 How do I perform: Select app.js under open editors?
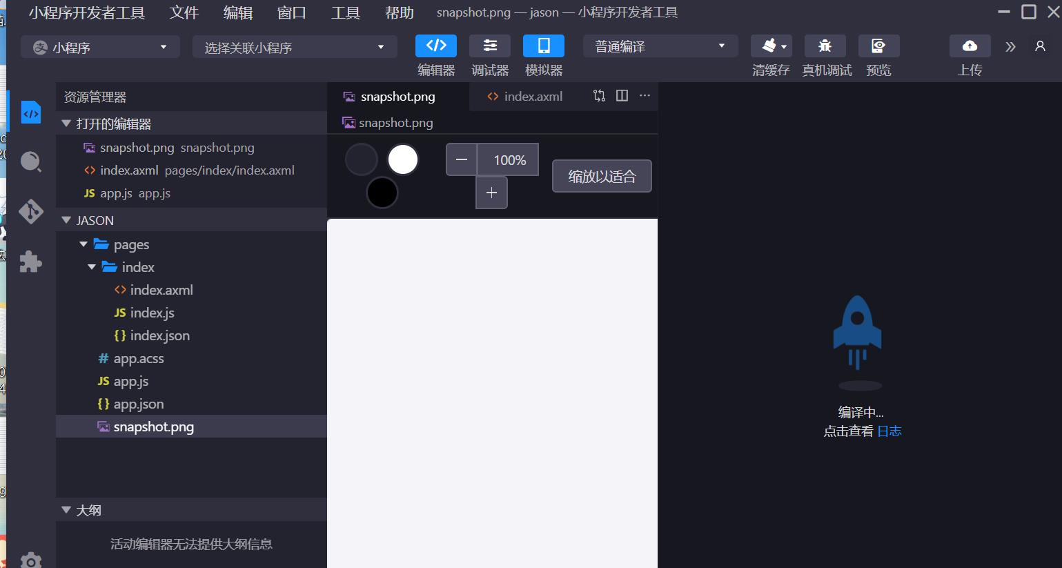[191, 193]
